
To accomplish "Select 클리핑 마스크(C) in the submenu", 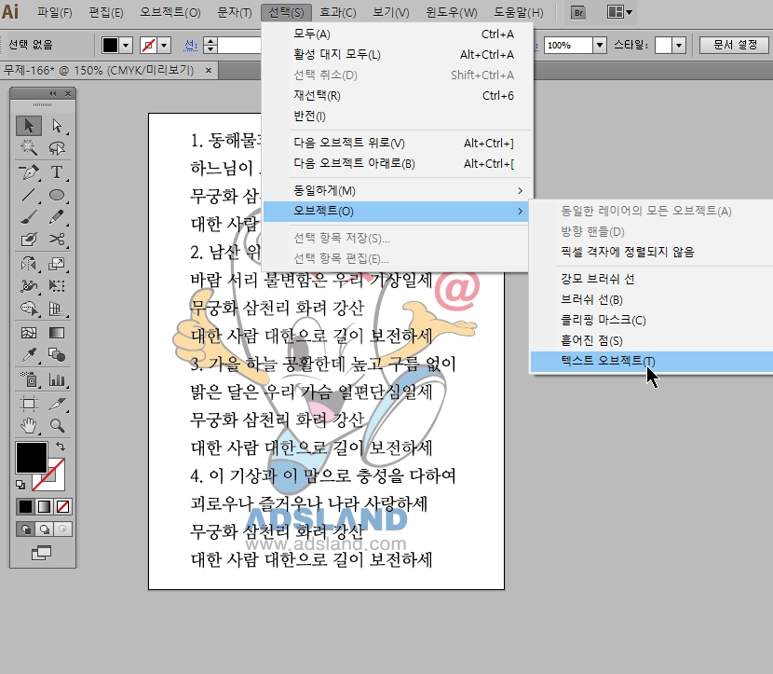I will click(x=652, y=321).
